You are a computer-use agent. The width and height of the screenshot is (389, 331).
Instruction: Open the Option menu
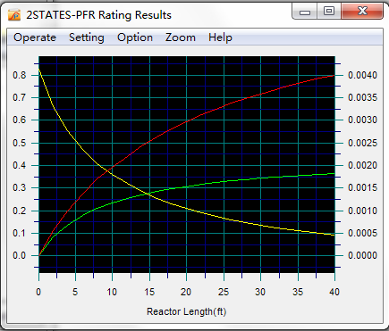pyautogui.click(x=135, y=37)
